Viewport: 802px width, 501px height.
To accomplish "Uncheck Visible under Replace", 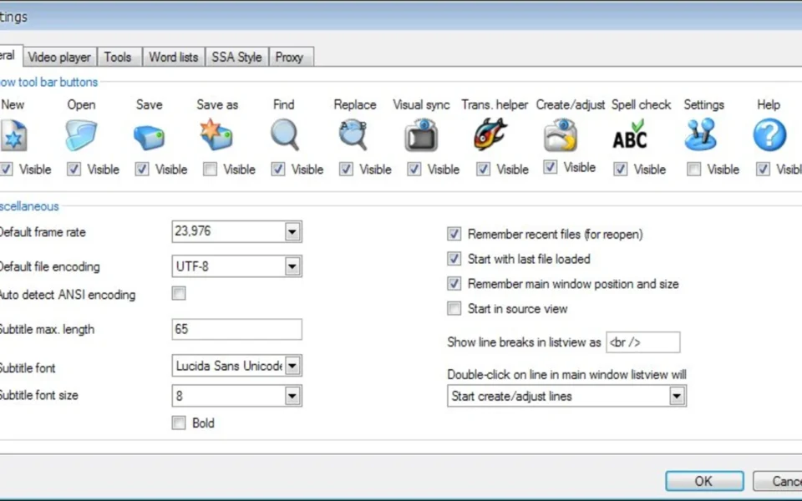I will click(x=346, y=170).
